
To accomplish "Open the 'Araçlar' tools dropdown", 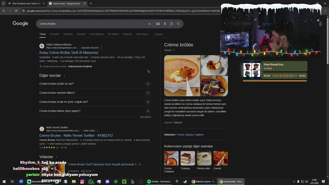I will 160,34.
